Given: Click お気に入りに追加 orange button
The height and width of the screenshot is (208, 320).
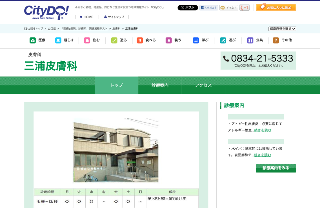Looking at the screenshot, I should point(276,7).
